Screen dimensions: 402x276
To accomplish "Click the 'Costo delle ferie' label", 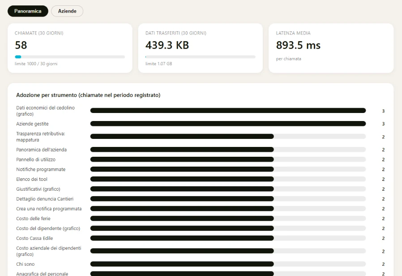I will 33,219.
